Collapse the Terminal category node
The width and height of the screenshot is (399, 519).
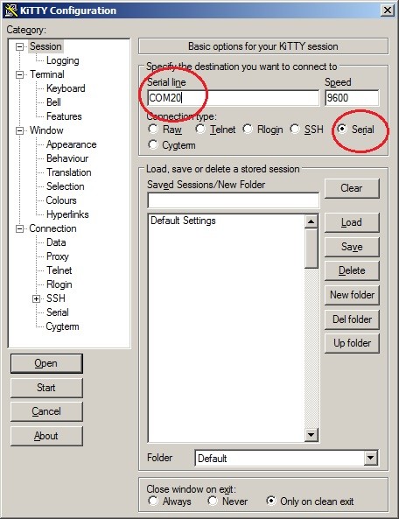(20, 74)
